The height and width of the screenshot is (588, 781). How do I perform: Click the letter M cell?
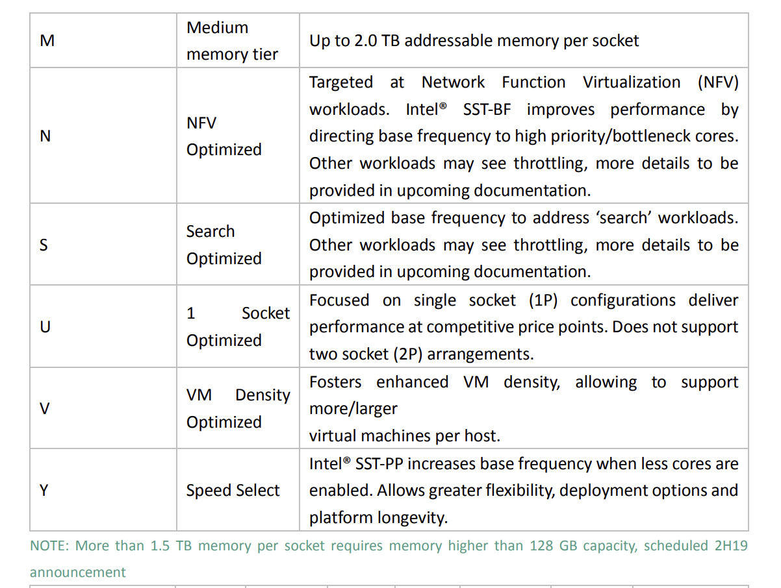tap(47, 41)
